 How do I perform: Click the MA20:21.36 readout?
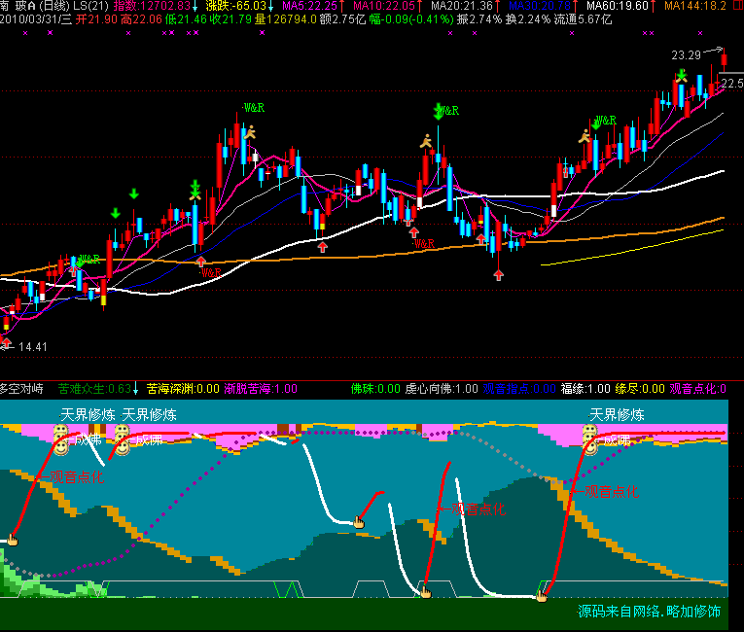[462, 6]
